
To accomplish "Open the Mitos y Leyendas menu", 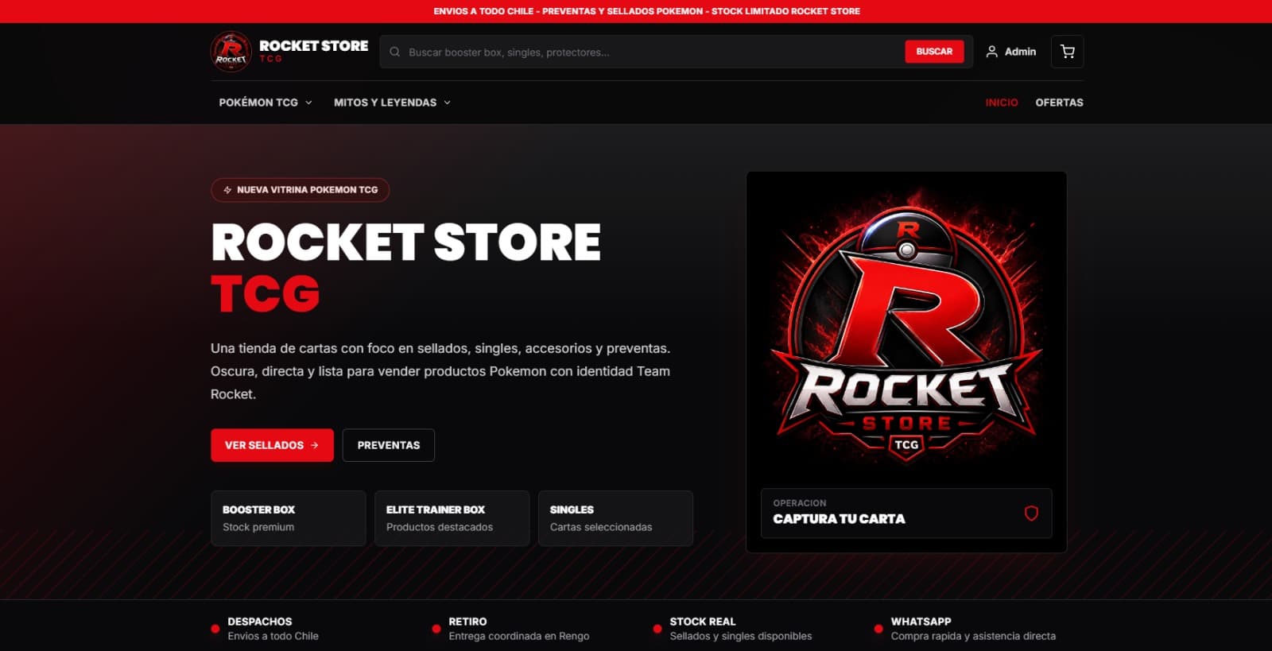I will tap(392, 103).
